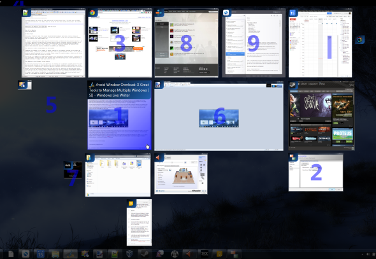376x259 pixels.
Task: Select the File Explorer window thumbnail
Action: [x=118, y=175]
